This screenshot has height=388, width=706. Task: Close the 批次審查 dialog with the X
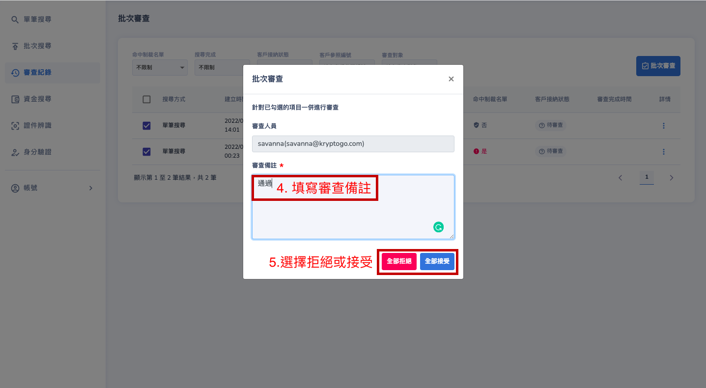(x=451, y=79)
